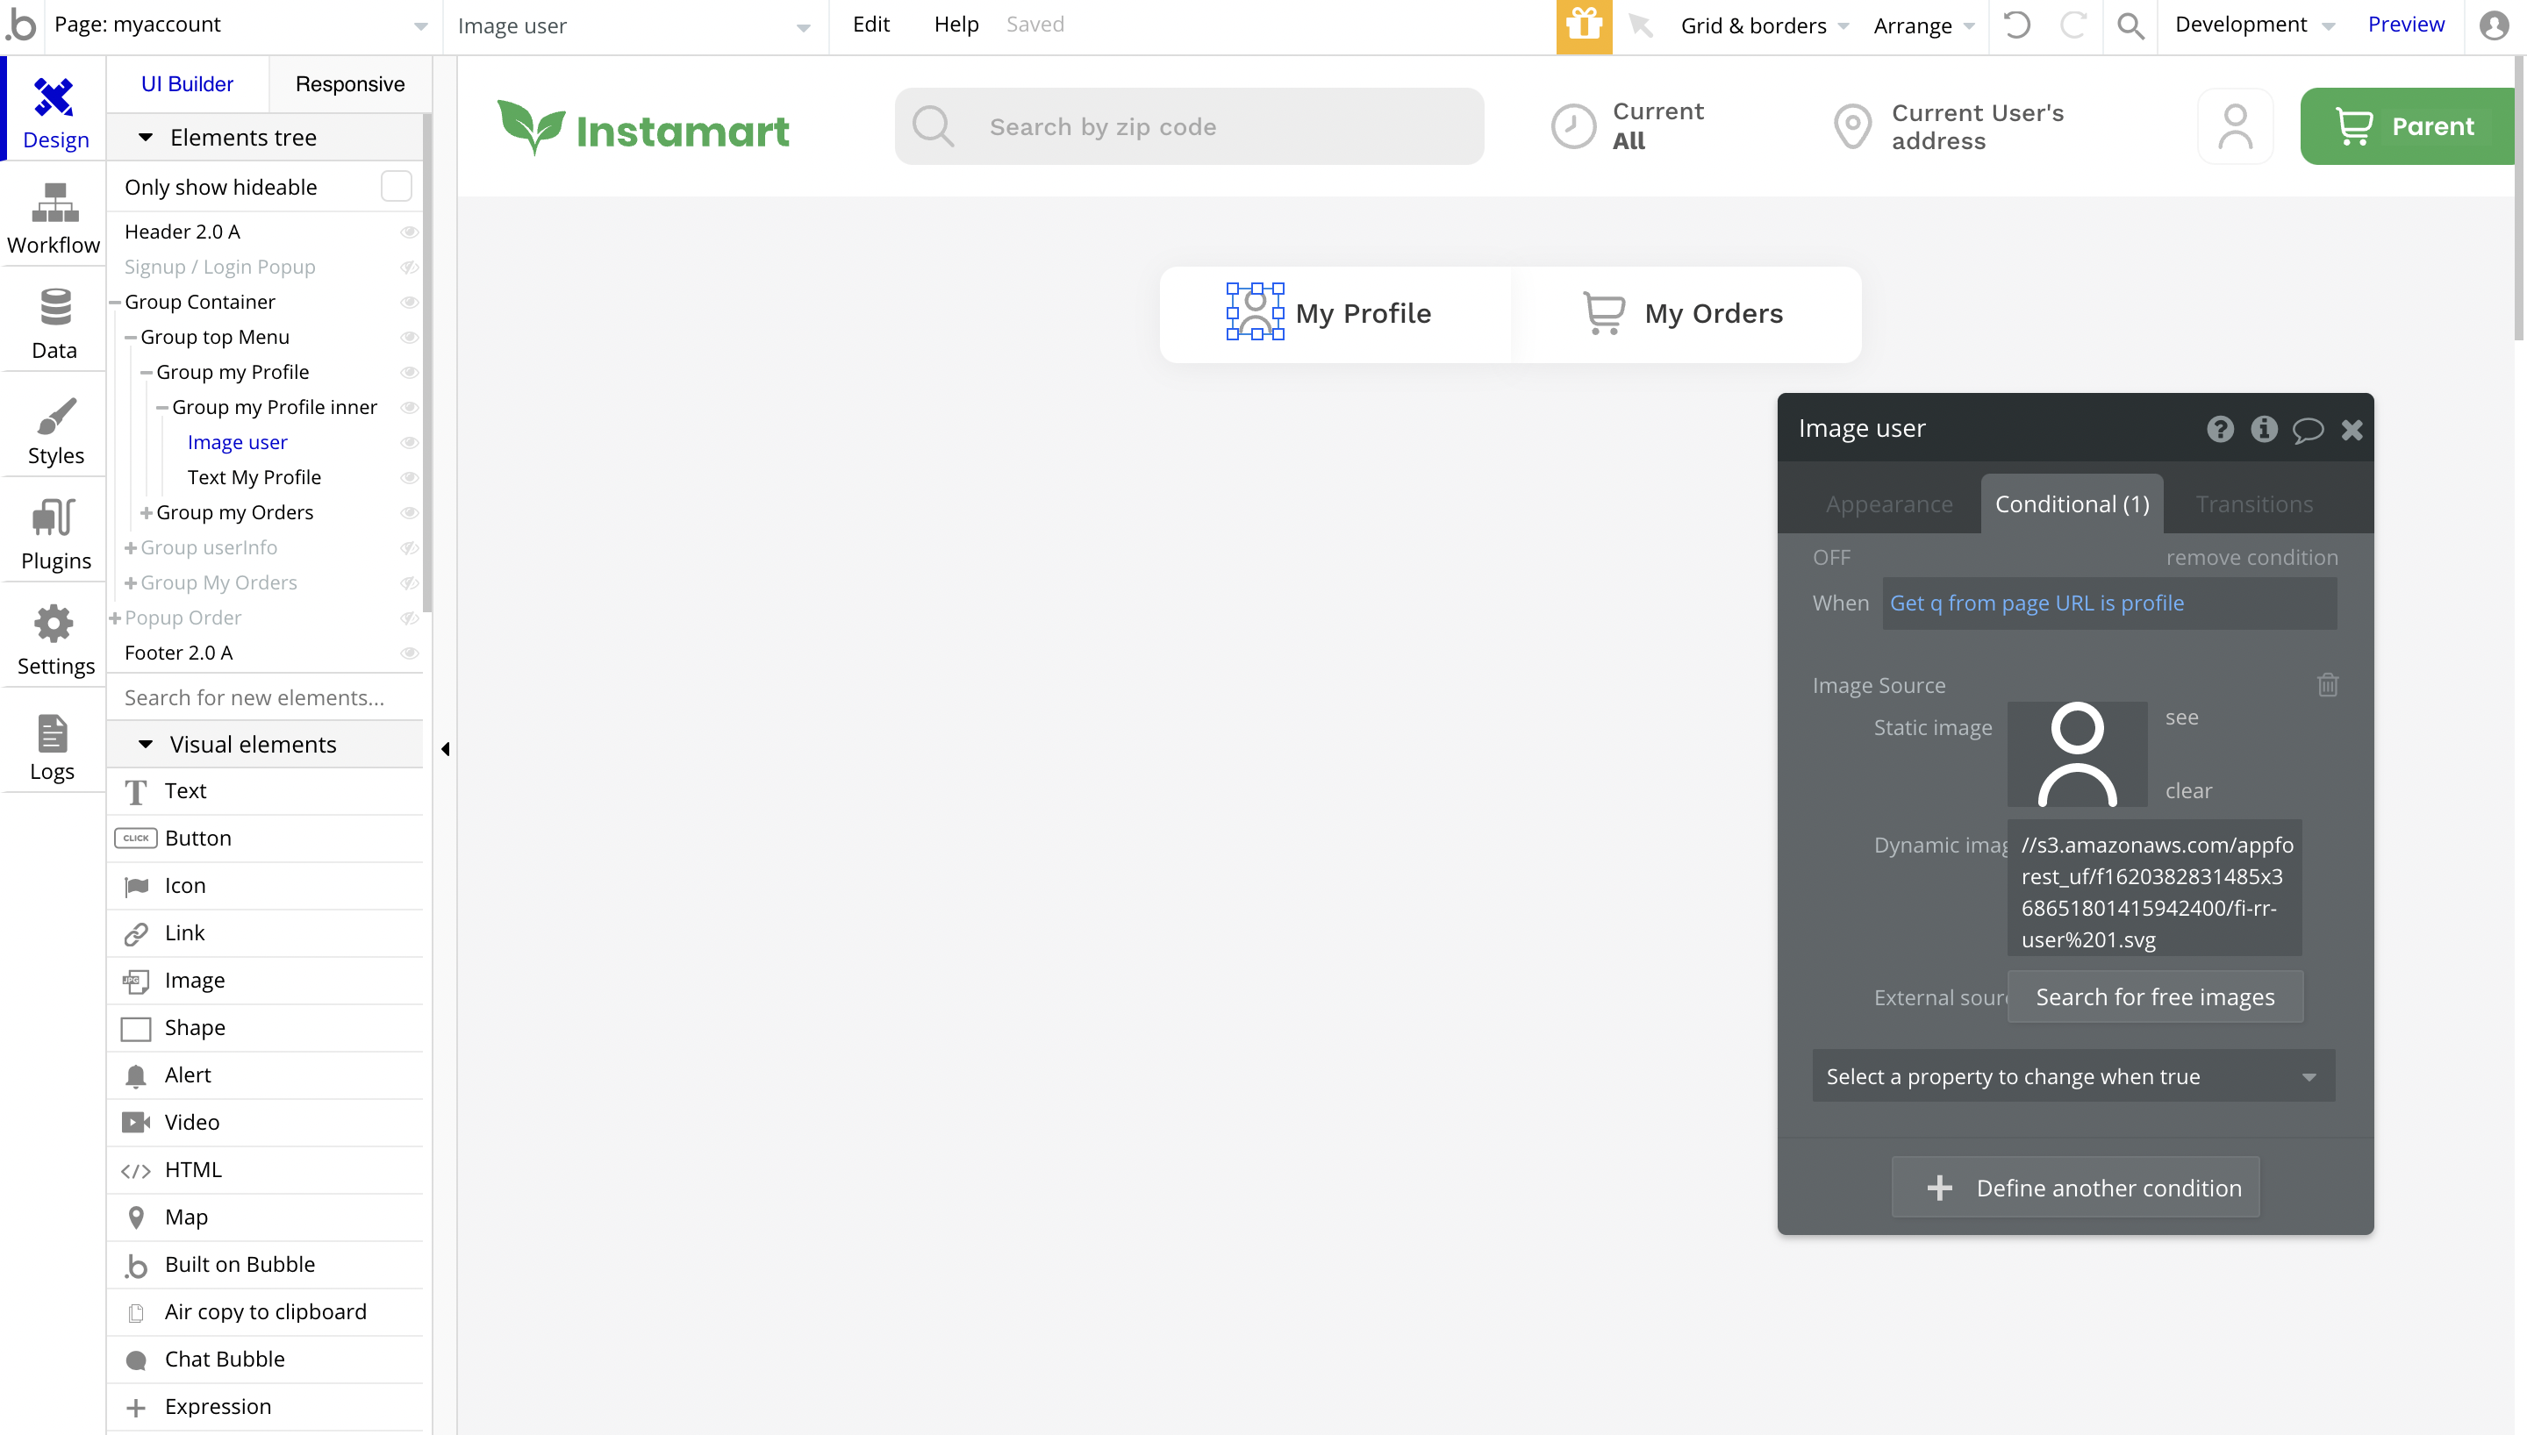Click the static image user thumbnail
The image size is (2527, 1435).
point(2077,754)
